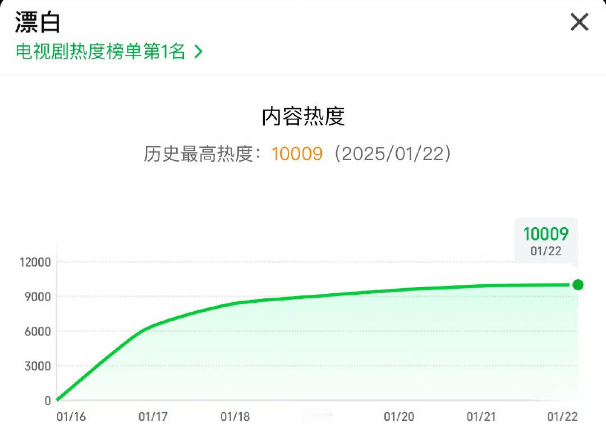
Task: Click the 漂白 title text
Action: [x=38, y=22]
